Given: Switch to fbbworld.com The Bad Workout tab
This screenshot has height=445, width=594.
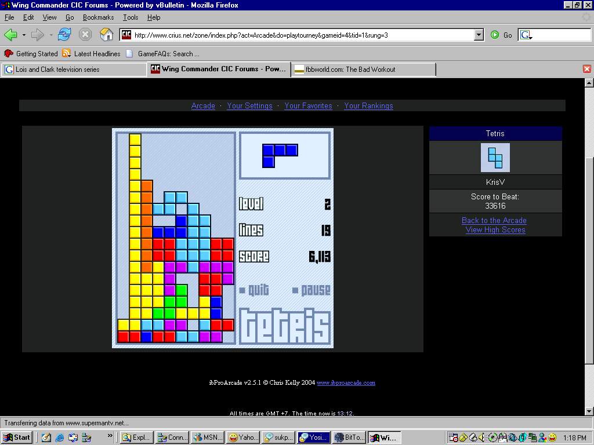Looking at the screenshot, I should 364,70.
